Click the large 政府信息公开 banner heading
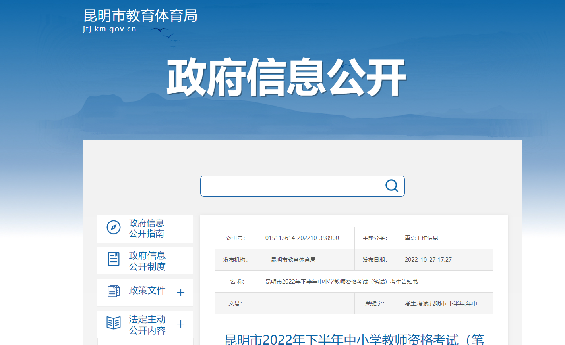The image size is (565, 345). coord(286,77)
